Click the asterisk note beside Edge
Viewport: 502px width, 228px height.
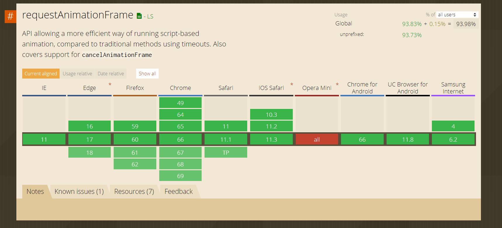click(x=110, y=84)
